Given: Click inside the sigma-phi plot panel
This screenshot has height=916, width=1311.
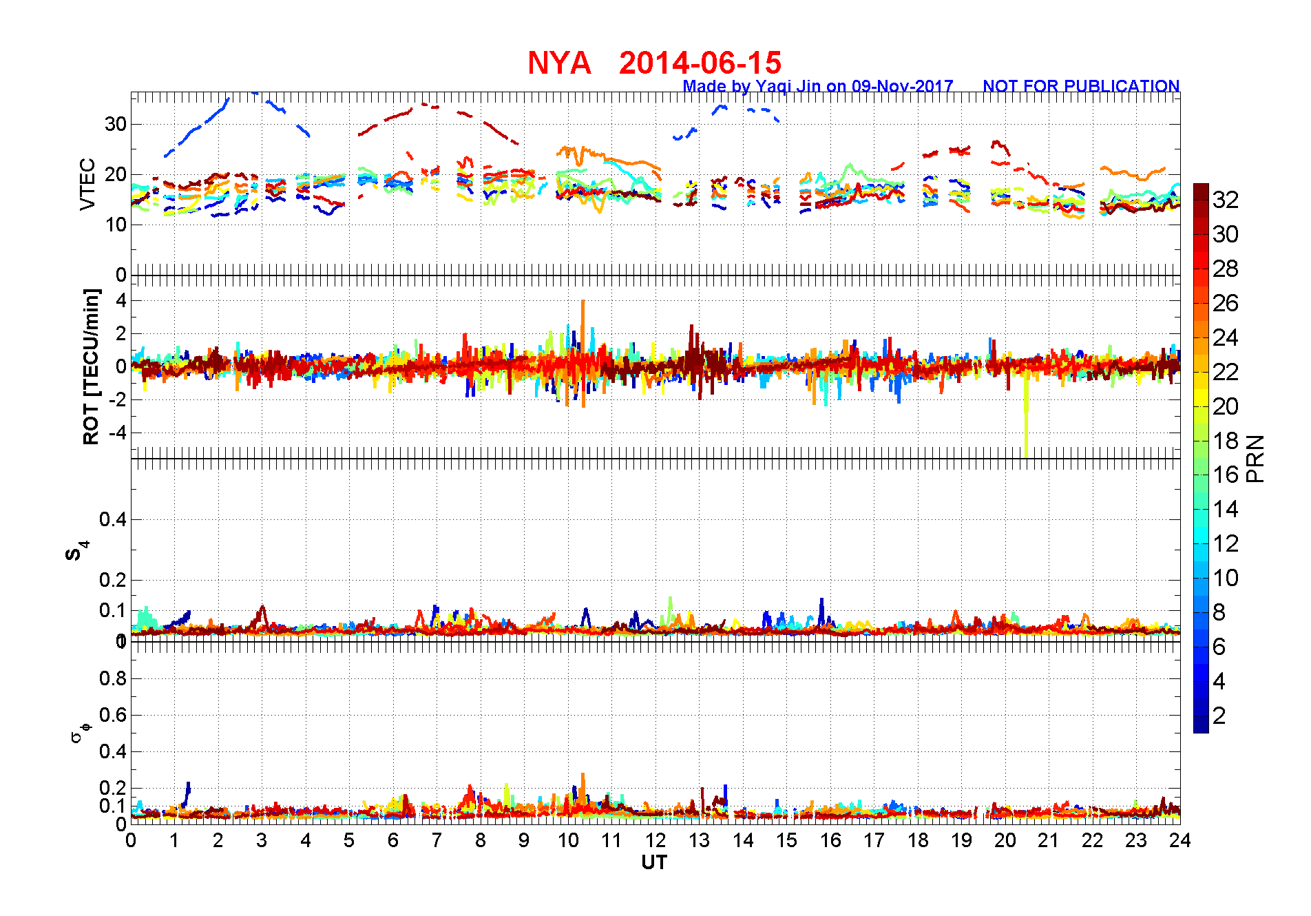Looking at the screenshot, I should [x=655, y=733].
